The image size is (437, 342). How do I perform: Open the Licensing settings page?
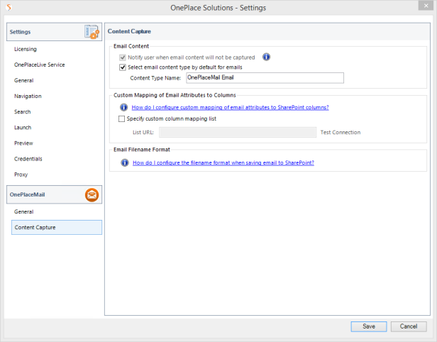point(26,49)
